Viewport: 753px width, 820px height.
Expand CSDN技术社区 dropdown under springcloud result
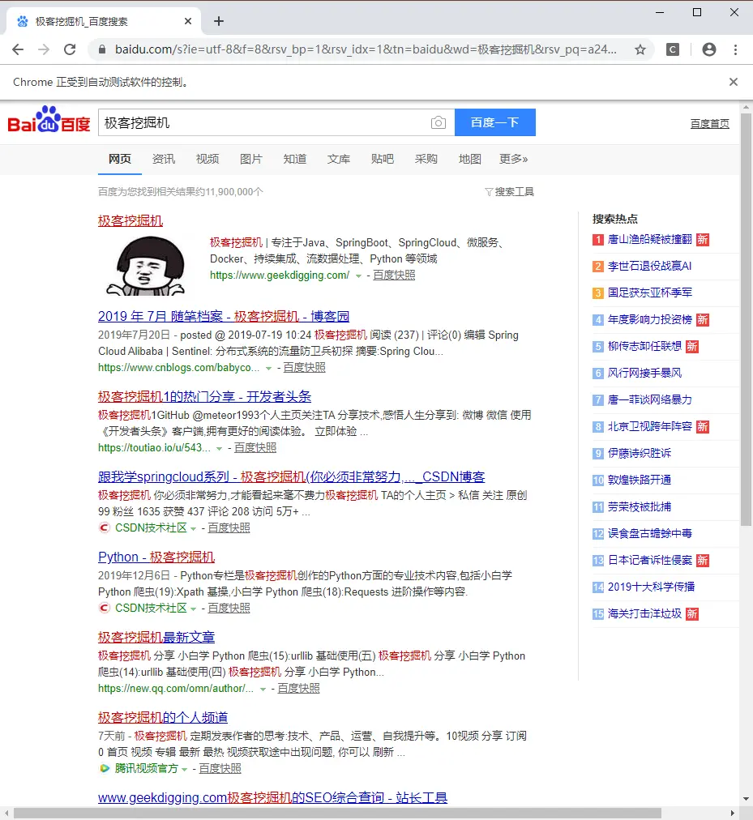(193, 529)
